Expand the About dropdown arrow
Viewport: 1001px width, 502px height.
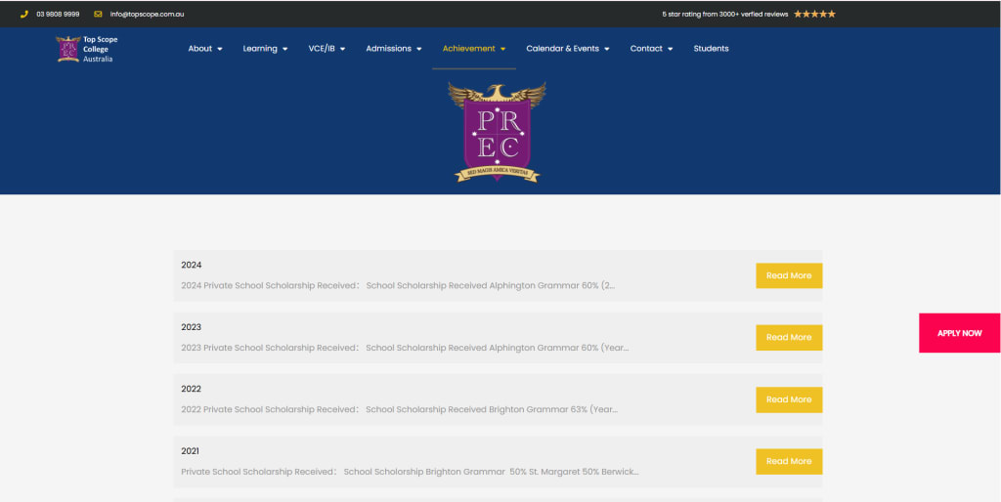click(220, 49)
